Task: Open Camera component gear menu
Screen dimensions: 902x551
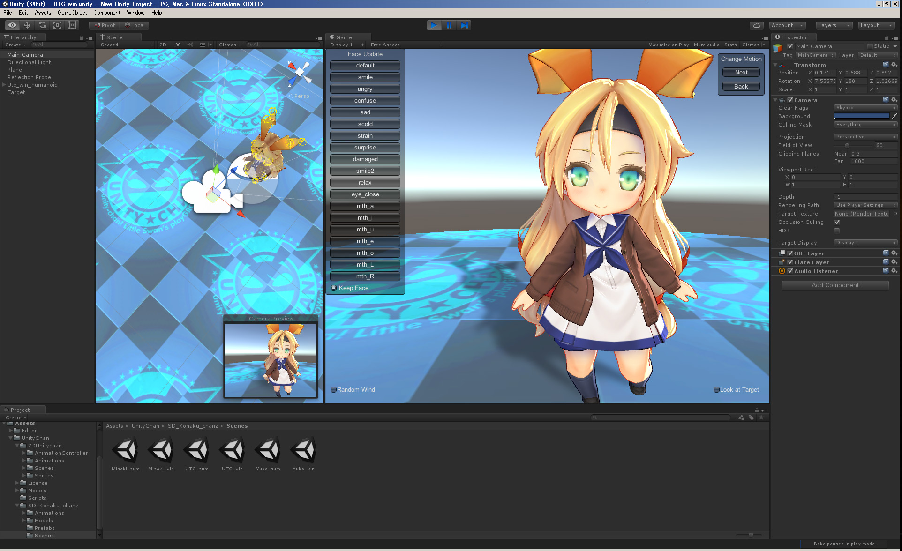Action: pos(894,100)
